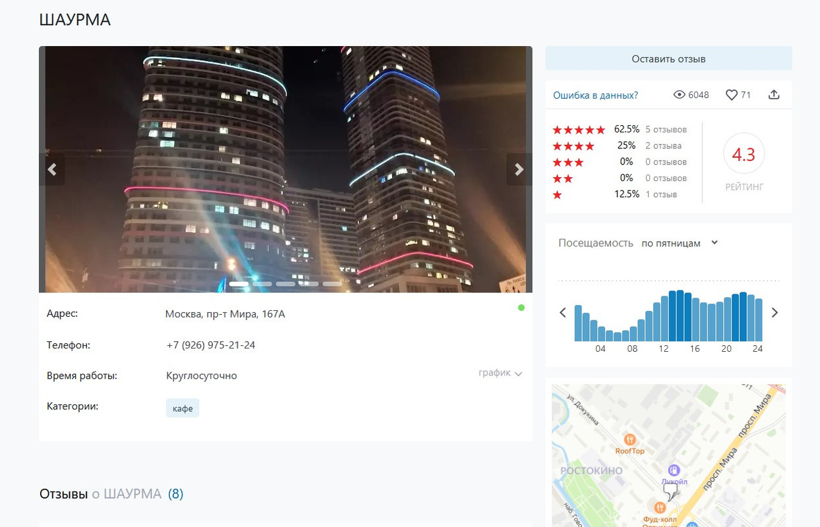This screenshot has width=820, height=527.
Task: Click the green open status dot
Action: pyautogui.click(x=521, y=308)
